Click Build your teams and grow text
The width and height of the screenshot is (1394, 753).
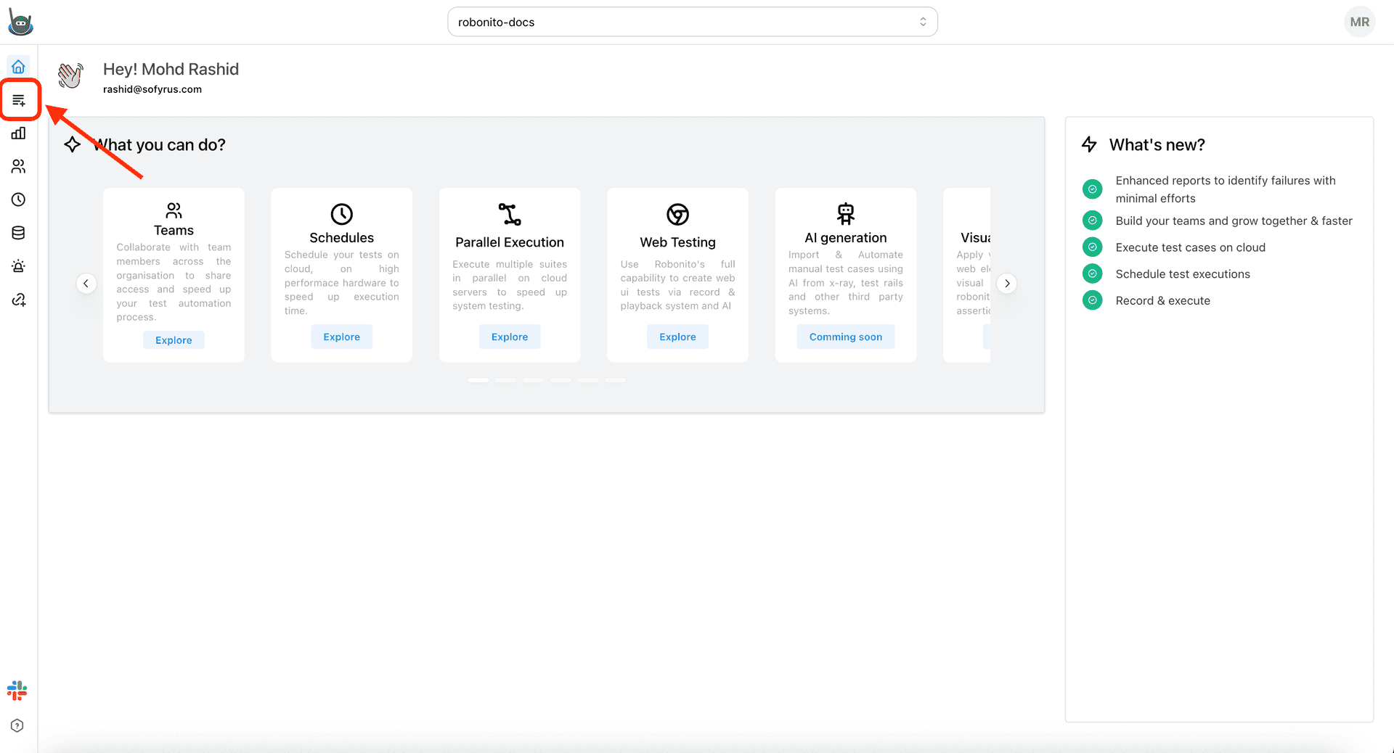[x=1234, y=221]
